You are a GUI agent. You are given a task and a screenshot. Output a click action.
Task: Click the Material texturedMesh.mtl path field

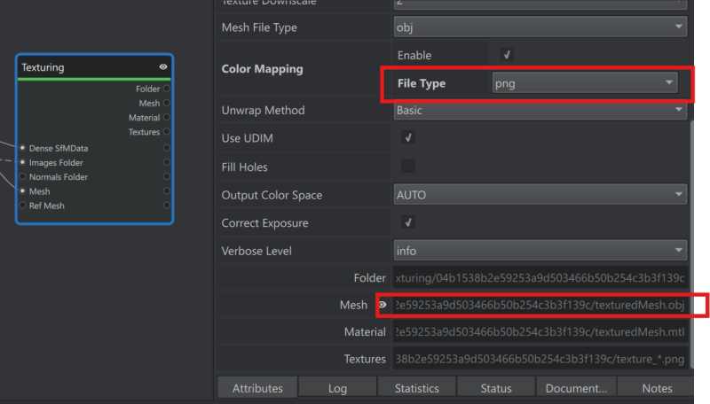pos(540,331)
